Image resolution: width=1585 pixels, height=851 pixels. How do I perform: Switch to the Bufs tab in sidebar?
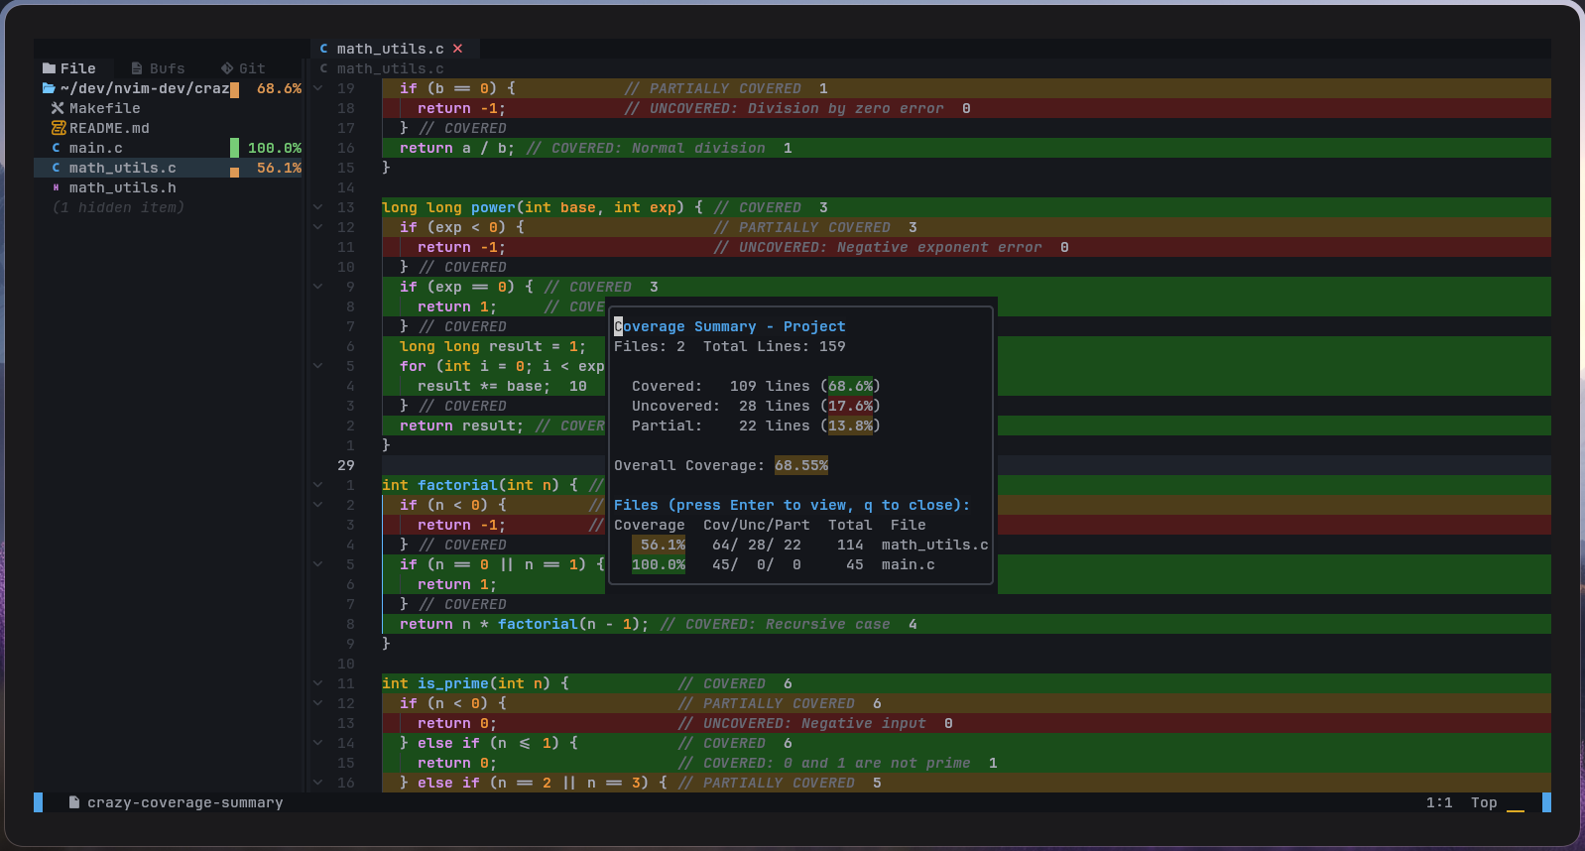pyautogui.click(x=158, y=68)
